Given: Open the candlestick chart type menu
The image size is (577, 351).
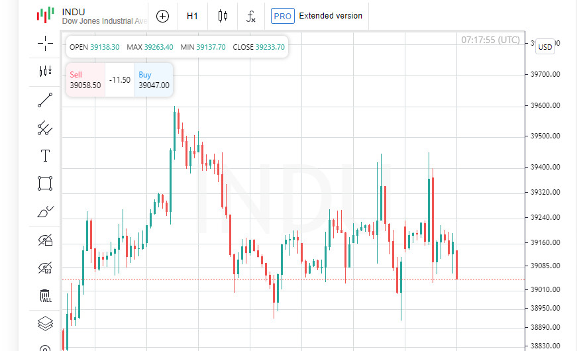Looking at the screenshot, I should pos(223,16).
